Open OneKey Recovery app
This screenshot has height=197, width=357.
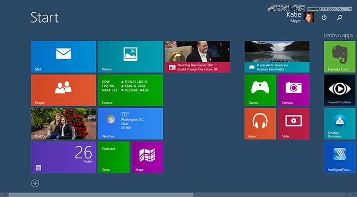tap(340, 124)
